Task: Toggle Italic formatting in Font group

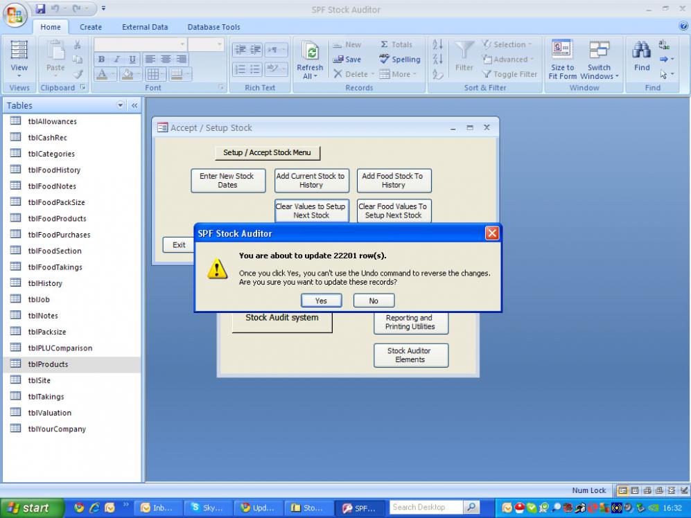Action: (116, 59)
